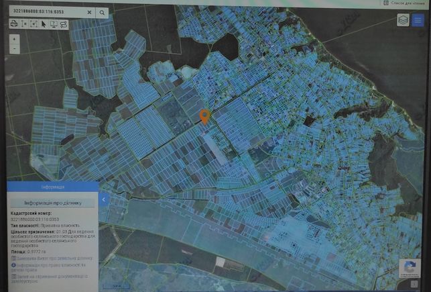Zoom in with the plus button

14,39
